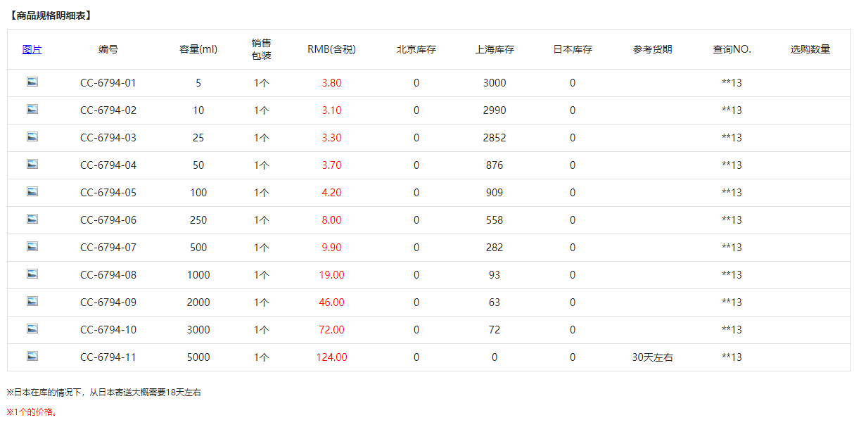This screenshot has width=854, height=427.
Task: Click the image icon for CC-6794-05
Action: pyautogui.click(x=32, y=192)
